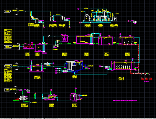
Task: Select the isolated white horizontal vessel symbol
Action: 134,22
